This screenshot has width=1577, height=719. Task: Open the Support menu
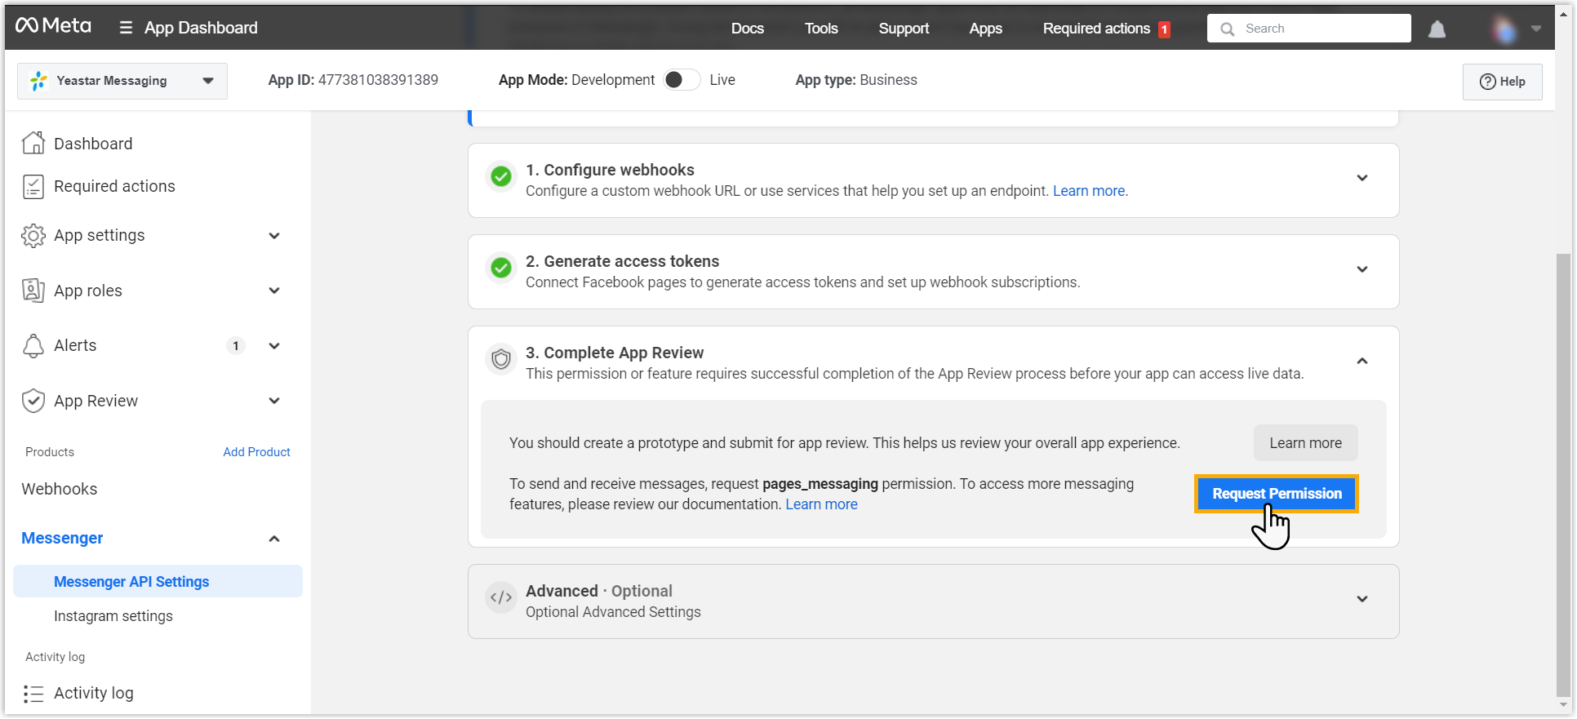click(x=904, y=29)
